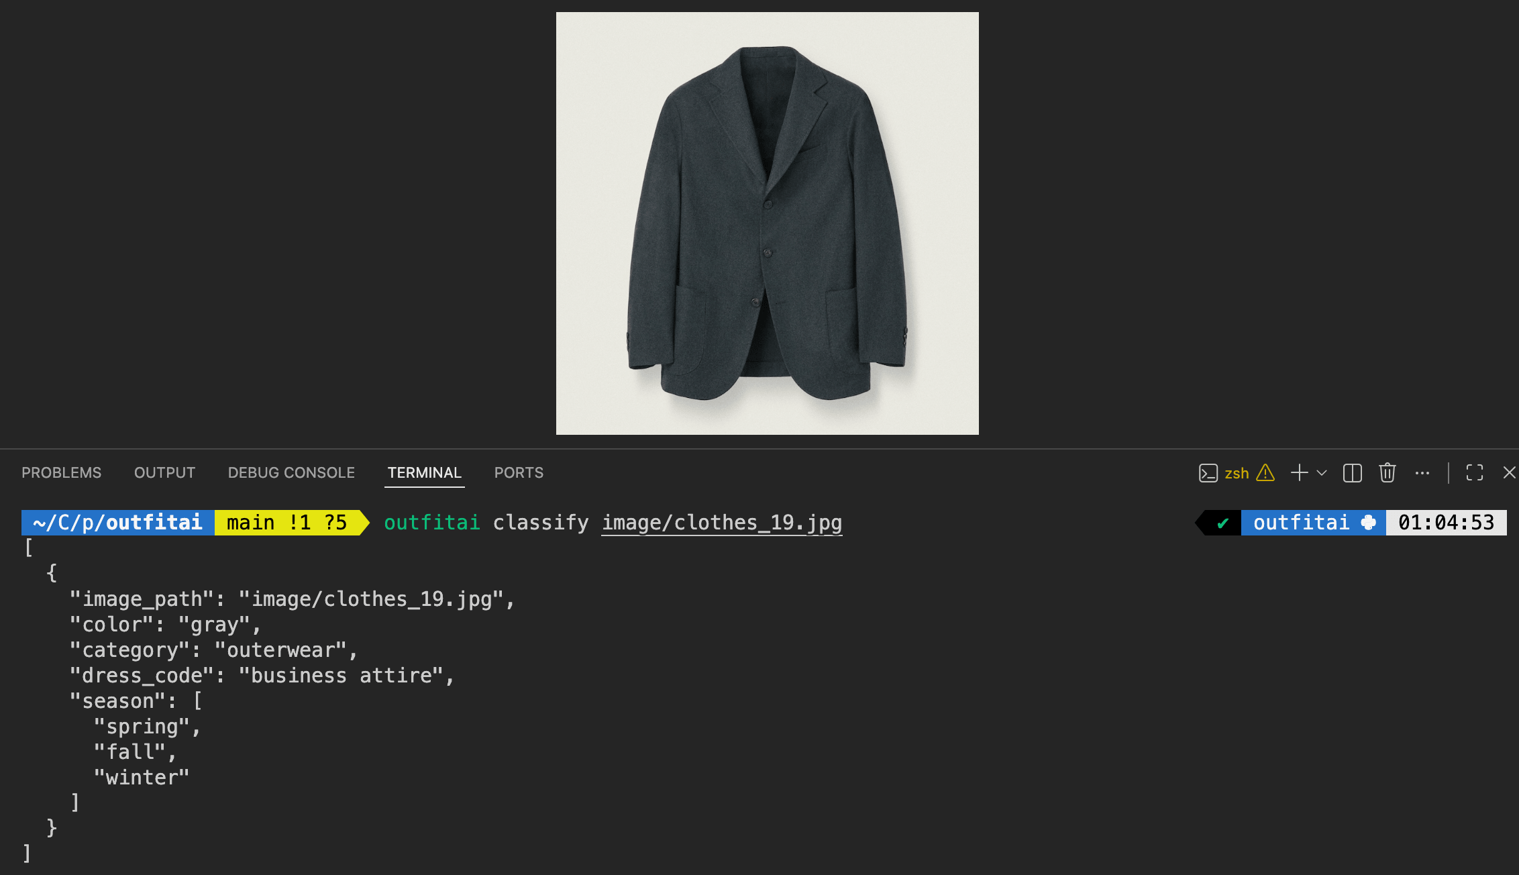This screenshot has width=1519, height=875.
Task: Close the bottom panel
Action: point(1509,473)
